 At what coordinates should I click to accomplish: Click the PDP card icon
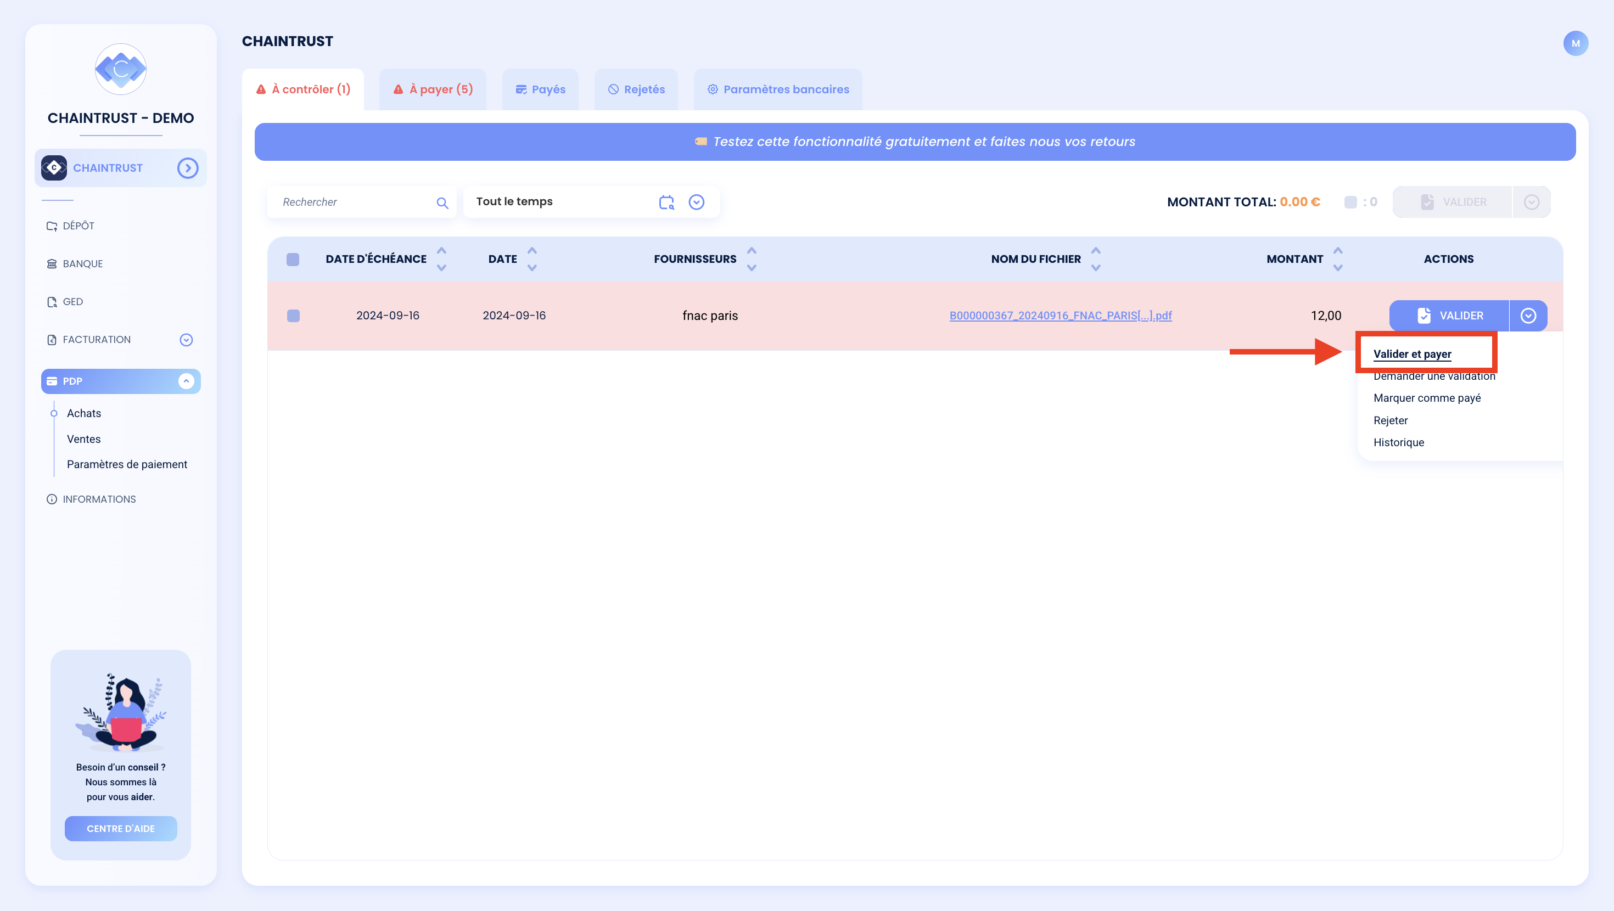[x=52, y=381]
